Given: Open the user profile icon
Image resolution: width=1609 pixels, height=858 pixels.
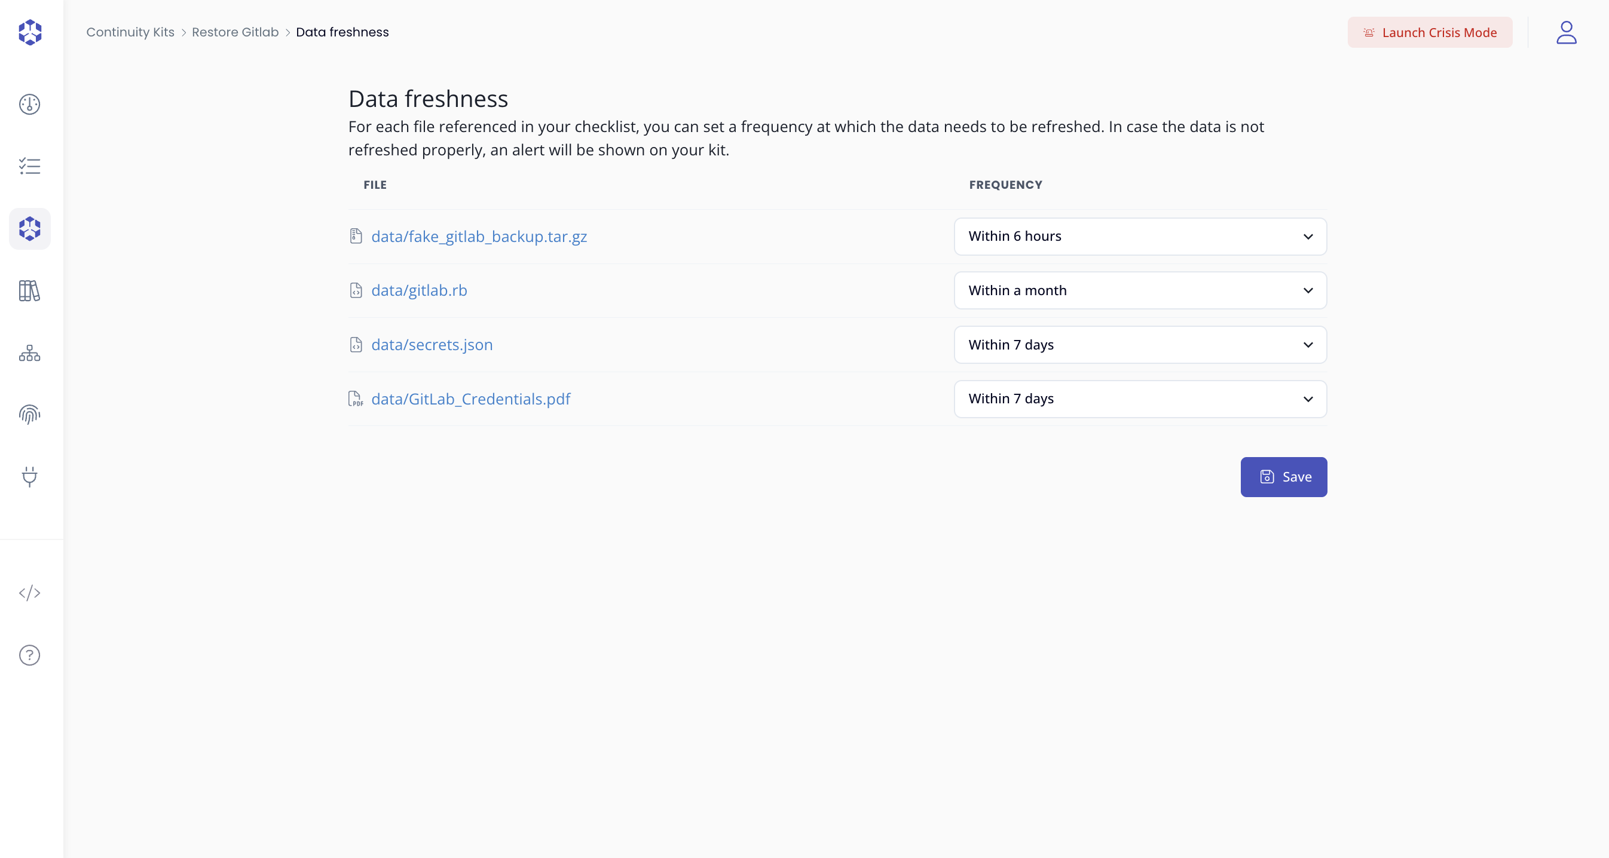Looking at the screenshot, I should 1566,32.
